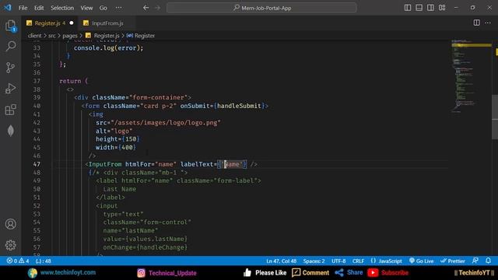Open the Manage gear icon
498x280 pixels.
(10, 245)
